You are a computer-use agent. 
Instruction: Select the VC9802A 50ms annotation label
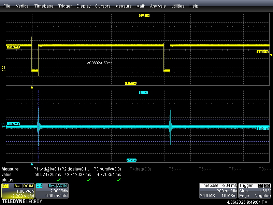tap(99, 63)
